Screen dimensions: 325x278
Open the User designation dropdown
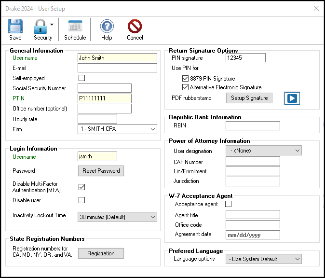(x=263, y=151)
